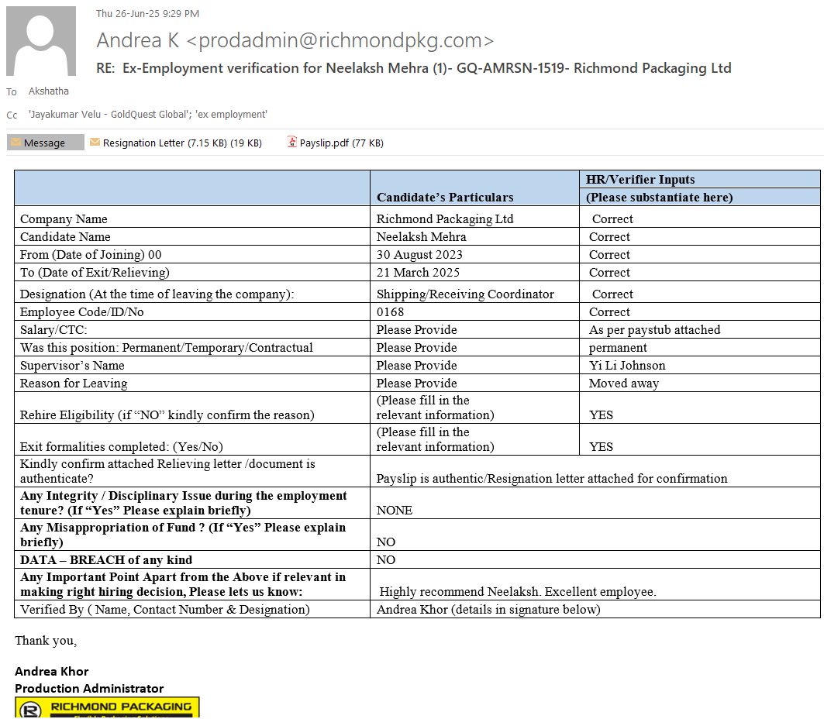Screen dimensions: 824x719
Task: Select recipient Akshatha in the To field
Action: pos(49,91)
